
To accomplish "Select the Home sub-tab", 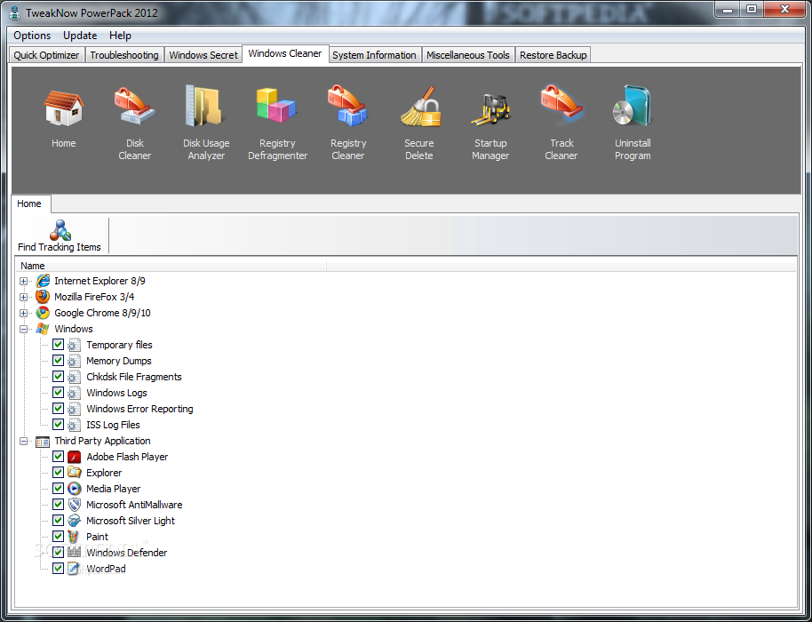I will [29, 203].
